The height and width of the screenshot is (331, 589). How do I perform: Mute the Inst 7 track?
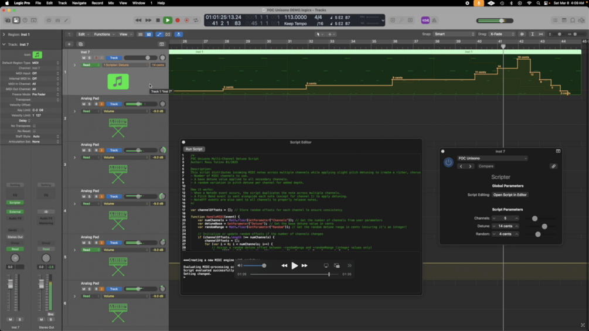(x=84, y=58)
